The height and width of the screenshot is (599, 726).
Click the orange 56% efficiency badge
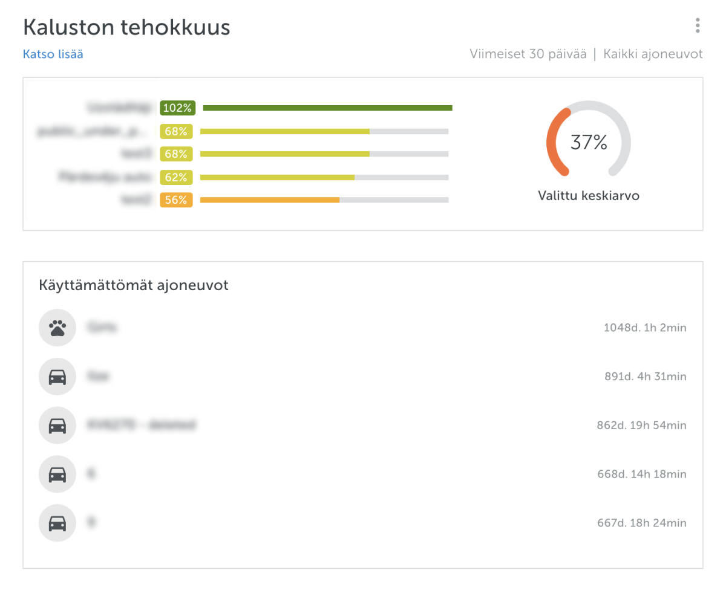point(176,200)
